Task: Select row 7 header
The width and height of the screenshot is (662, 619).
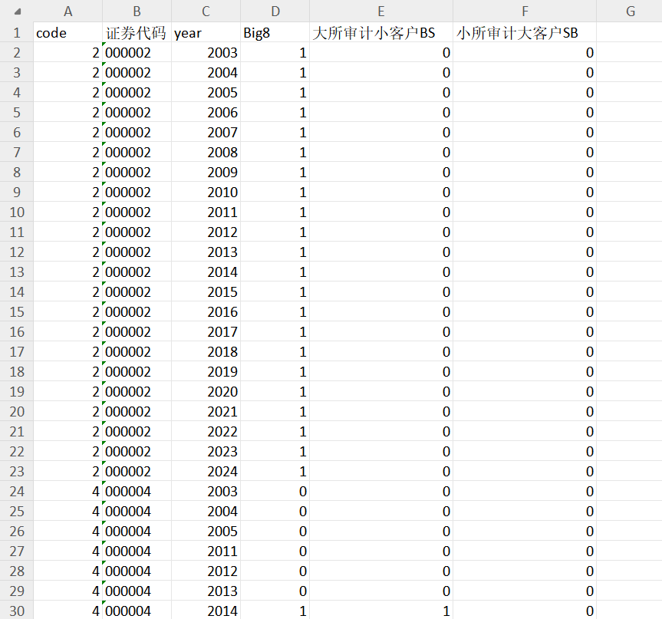Action: coord(17,152)
